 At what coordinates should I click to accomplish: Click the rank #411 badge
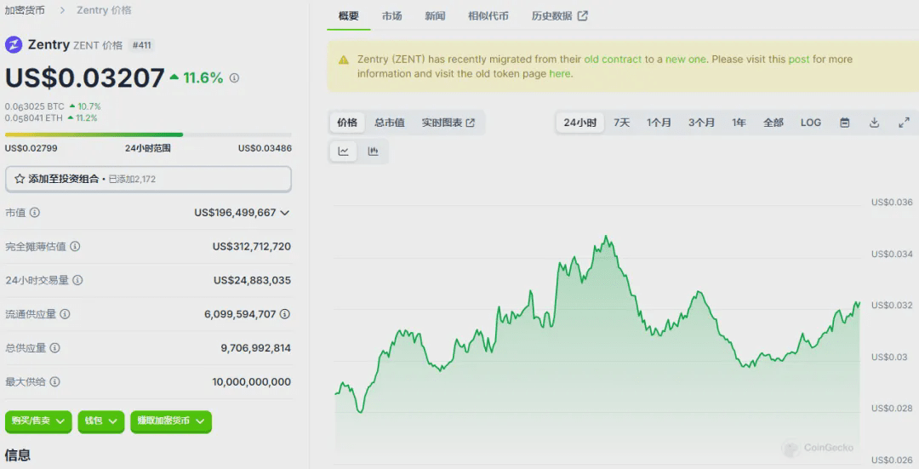(142, 45)
